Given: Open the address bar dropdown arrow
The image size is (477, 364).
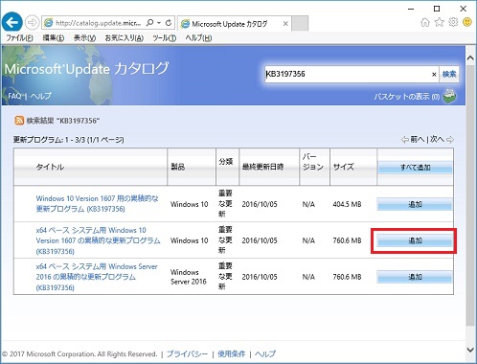Looking at the screenshot, I should click(x=159, y=23).
